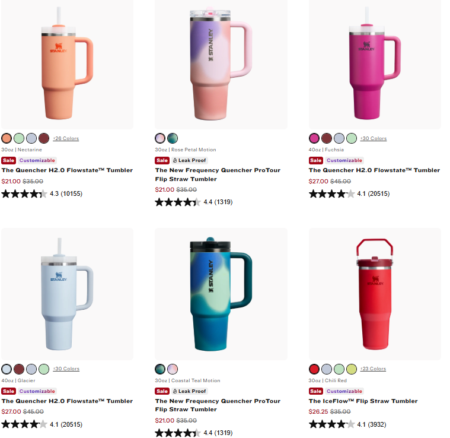Expand the +23 Colors link

373,369
